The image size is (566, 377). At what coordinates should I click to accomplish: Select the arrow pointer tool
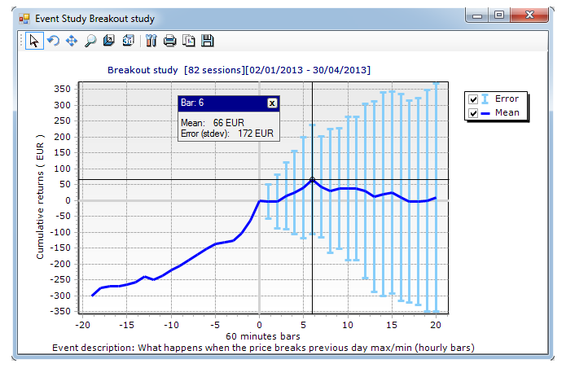click(x=35, y=41)
